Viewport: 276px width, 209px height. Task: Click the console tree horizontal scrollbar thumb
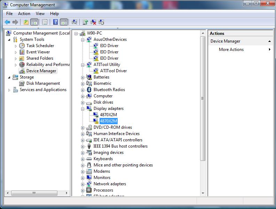pos(34,193)
